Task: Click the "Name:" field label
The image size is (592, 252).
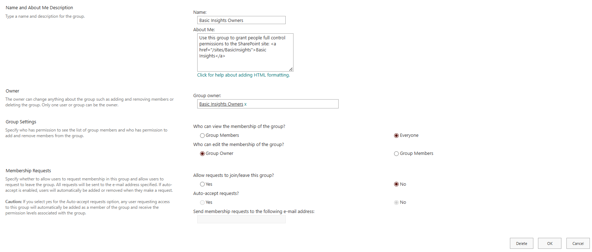Action: click(x=200, y=12)
